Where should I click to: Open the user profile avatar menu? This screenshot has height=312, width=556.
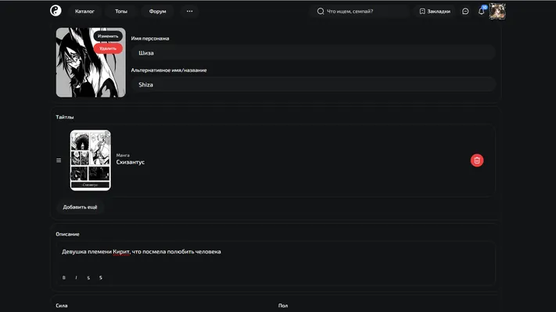coord(497,12)
